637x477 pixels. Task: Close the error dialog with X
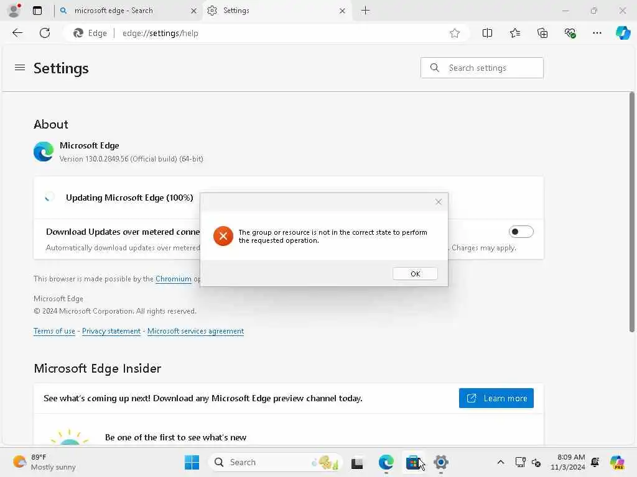point(439,202)
